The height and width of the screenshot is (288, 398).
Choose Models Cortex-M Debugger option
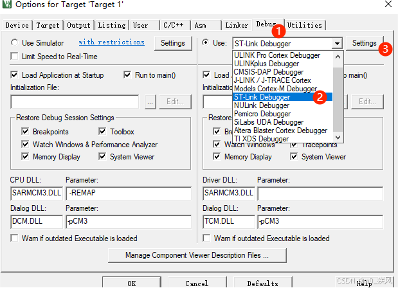282,89
